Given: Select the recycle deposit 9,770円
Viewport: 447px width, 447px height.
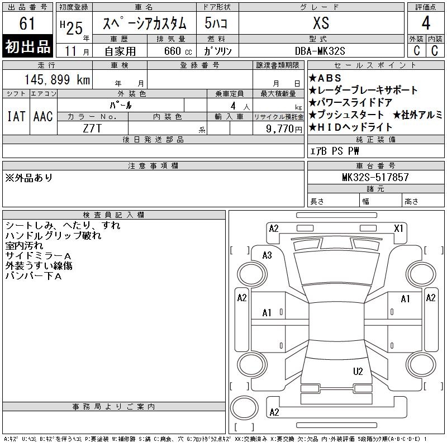Looking at the screenshot, I should [284, 129].
